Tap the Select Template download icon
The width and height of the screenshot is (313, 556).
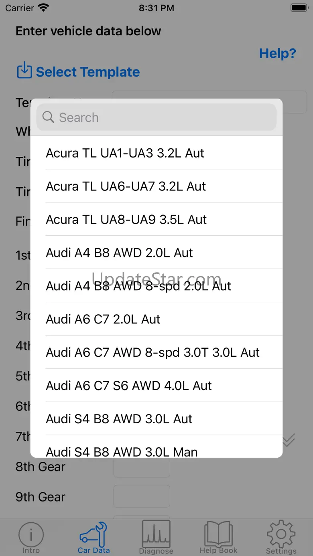(x=24, y=71)
